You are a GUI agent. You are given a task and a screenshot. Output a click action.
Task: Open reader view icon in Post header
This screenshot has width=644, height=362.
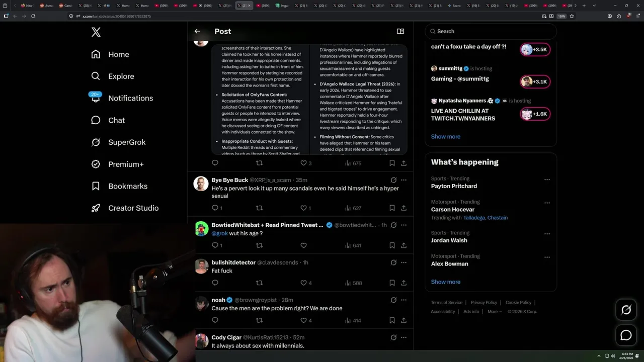(x=400, y=31)
